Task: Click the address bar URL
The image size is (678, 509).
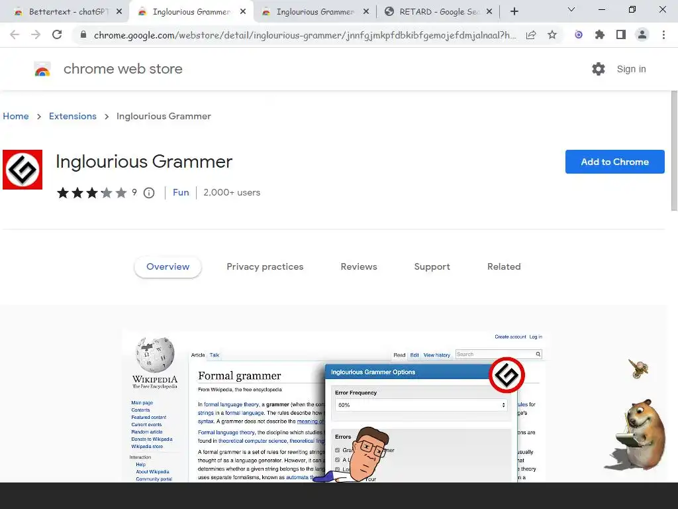Action: click(x=305, y=34)
